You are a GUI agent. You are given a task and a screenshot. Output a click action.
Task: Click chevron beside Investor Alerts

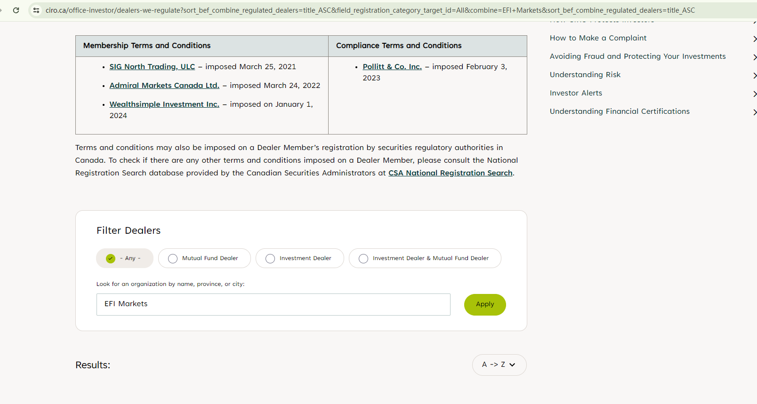coord(754,94)
